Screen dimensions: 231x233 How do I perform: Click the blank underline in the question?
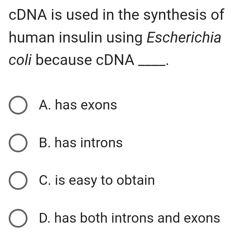click(152, 65)
